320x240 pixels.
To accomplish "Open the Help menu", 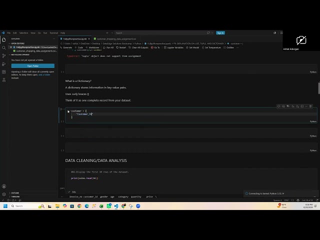I will [x=62, y=33].
